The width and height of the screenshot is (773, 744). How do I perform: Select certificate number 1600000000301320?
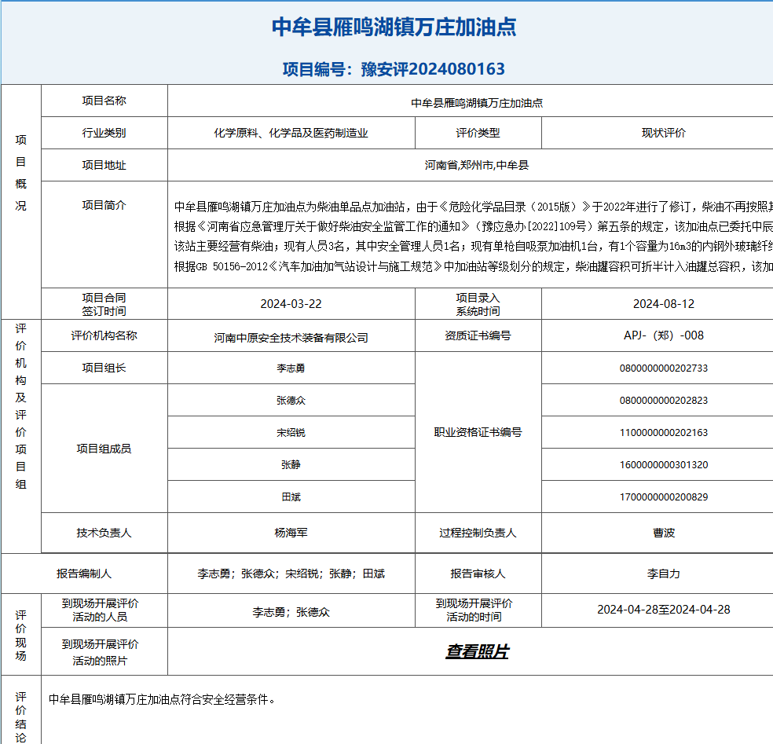tap(664, 464)
